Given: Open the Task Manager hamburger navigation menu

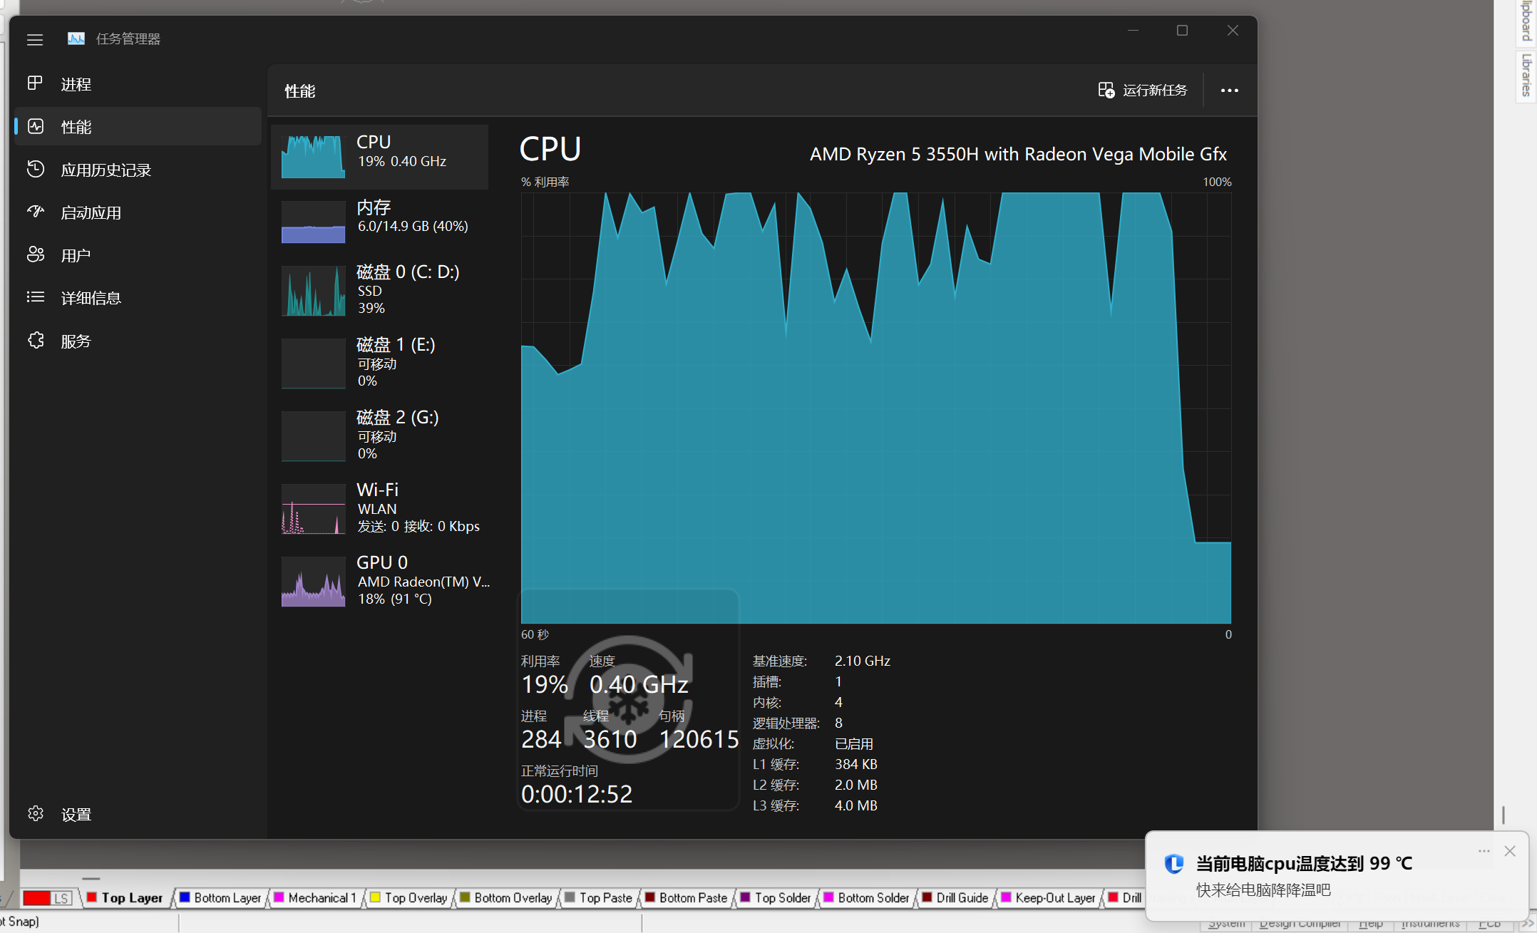Looking at the screenshot, I should tap(35, 40).
